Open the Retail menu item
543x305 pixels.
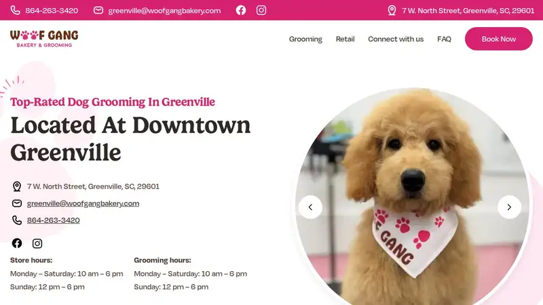click(x=345, y=39)
